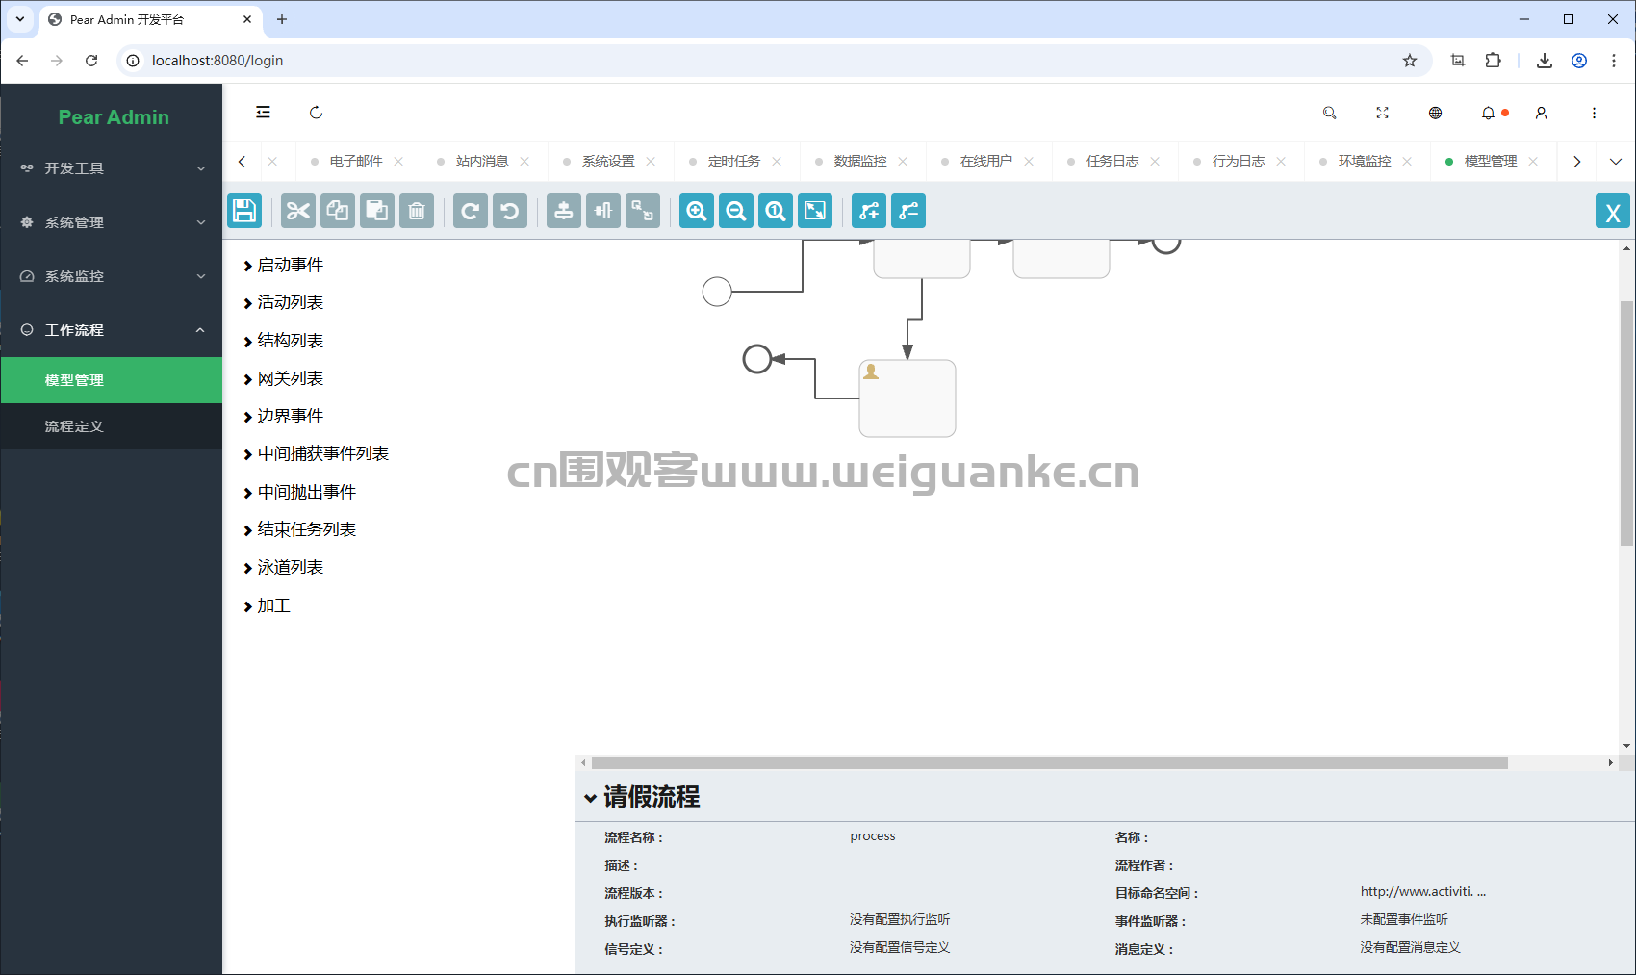Expand the 边界事件 palette group
The height and width of the screenshot is (975, 1636).
[283, 416]
